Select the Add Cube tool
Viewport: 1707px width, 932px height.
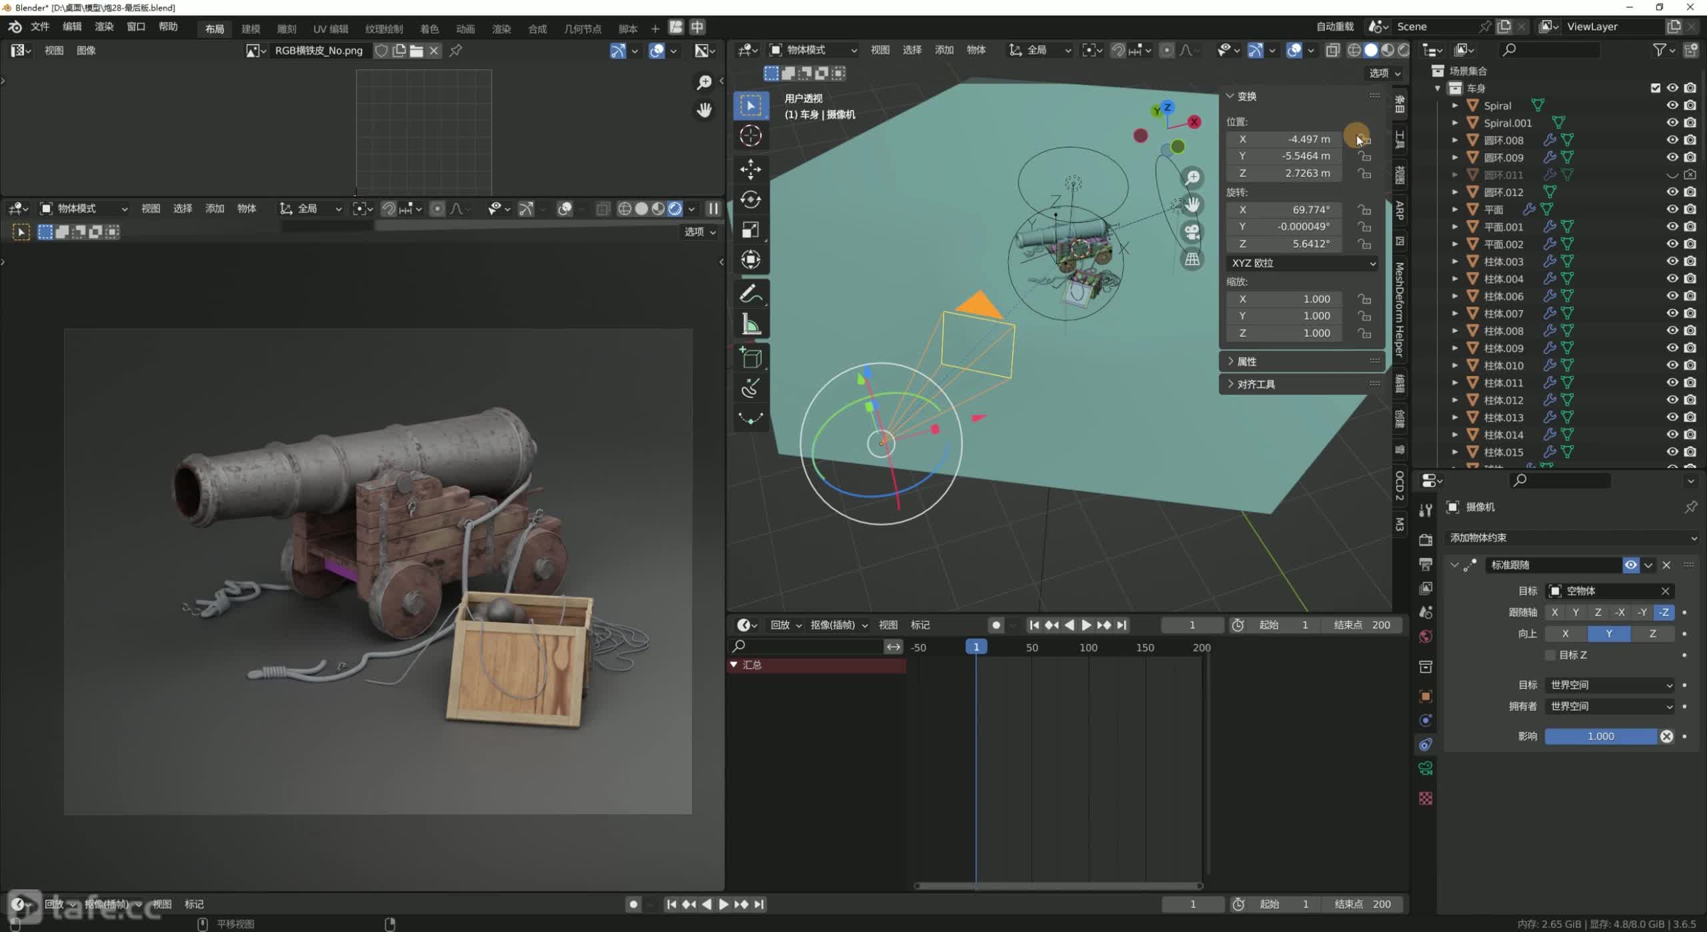[750, 359]
